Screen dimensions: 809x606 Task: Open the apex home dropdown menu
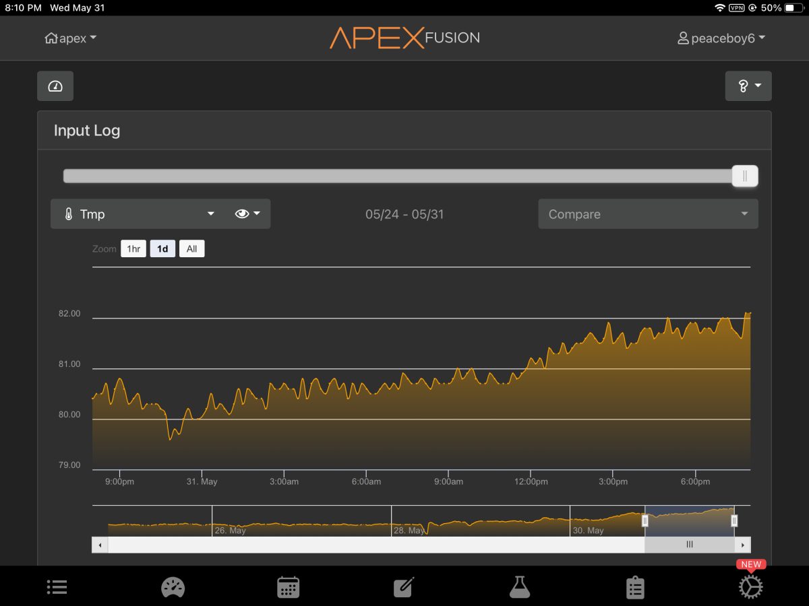(71, 38)
